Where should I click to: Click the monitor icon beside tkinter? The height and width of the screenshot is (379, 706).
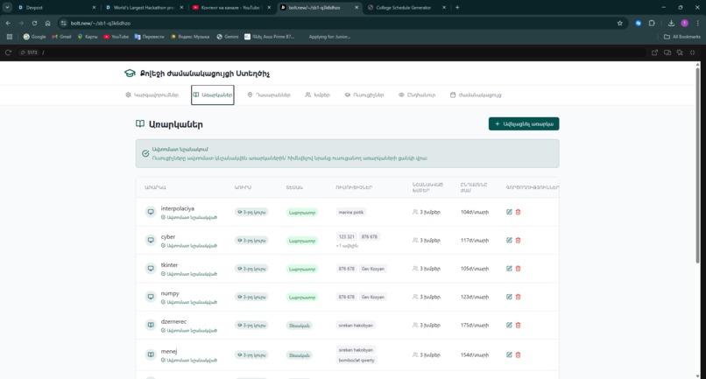151,269
